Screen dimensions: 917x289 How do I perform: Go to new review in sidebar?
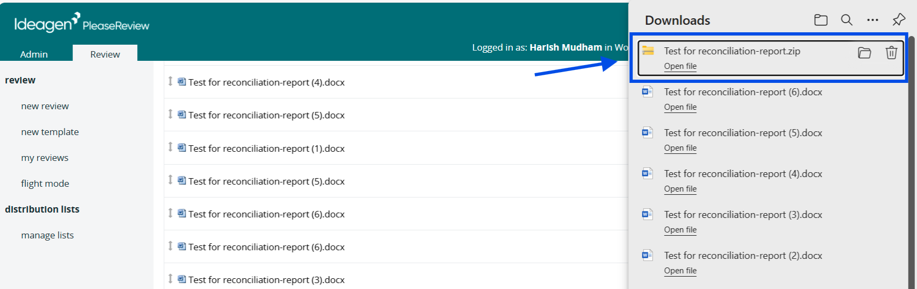[45, 106]
